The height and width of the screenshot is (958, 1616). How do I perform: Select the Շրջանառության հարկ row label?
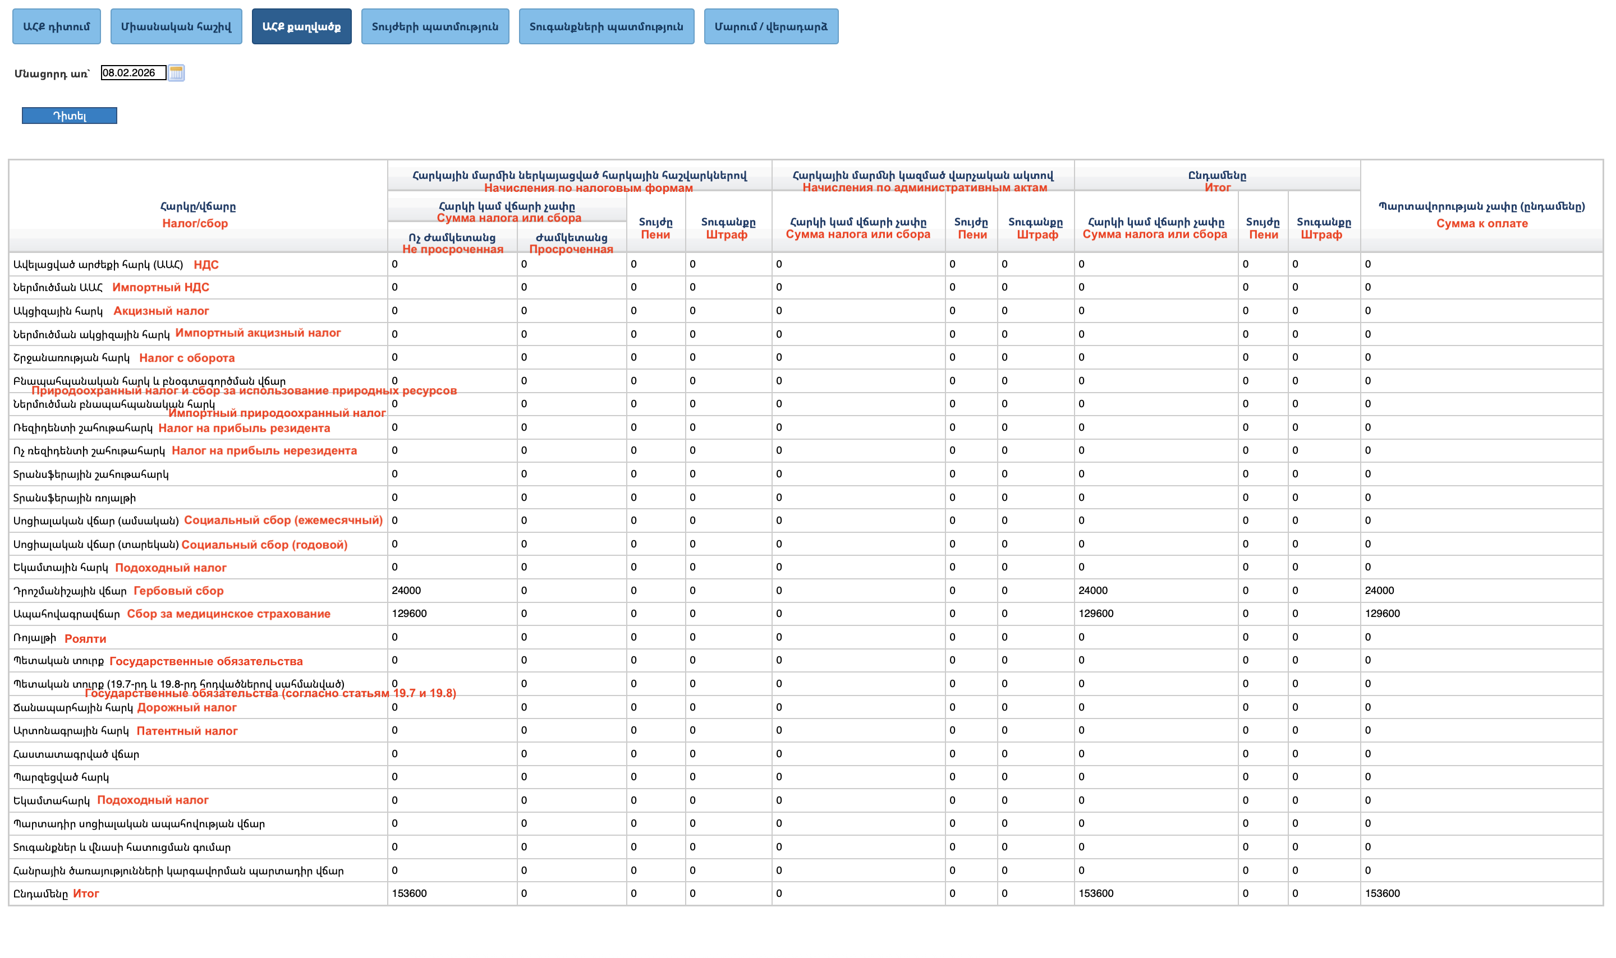point(71,358)
